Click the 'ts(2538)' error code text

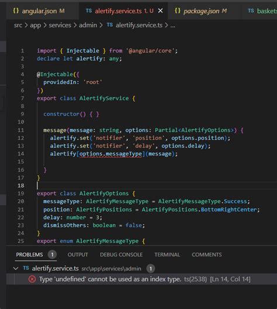pos(195,279)
